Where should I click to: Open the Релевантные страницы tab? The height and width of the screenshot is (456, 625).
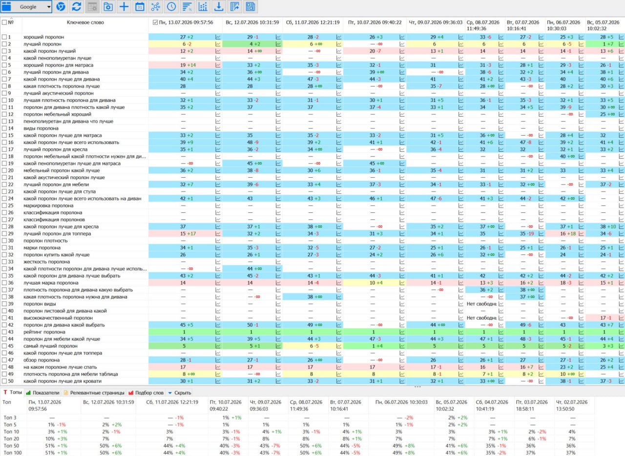point(94,392)
